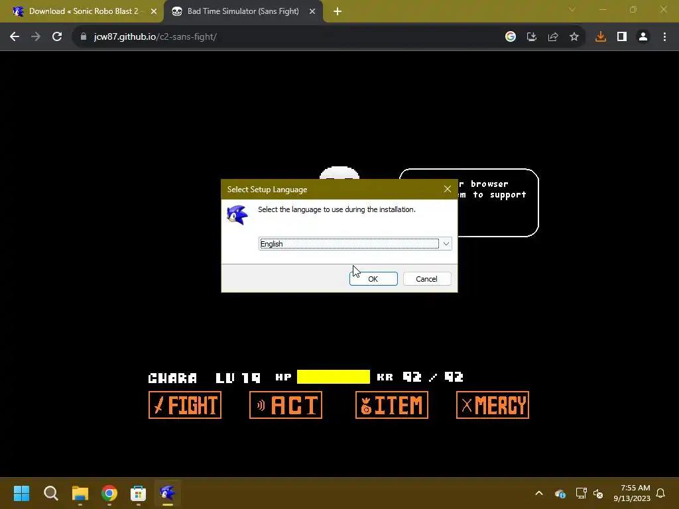Reload the current page

click(57, 37)
